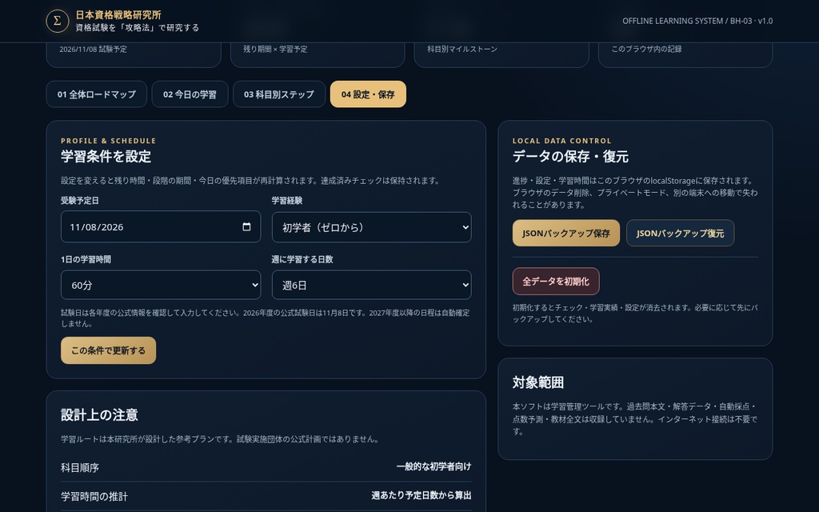This screenshot has height=512, width=819.
Task: Go to 03 科目別ステップ tab
Action: pyautogui.click(x=279, y=94)
